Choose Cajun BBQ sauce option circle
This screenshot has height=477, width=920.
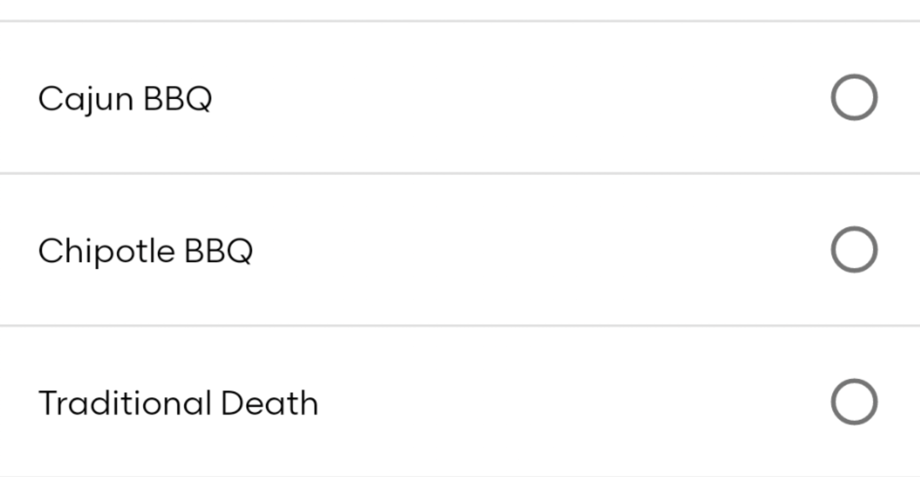(x=854, y=97)
